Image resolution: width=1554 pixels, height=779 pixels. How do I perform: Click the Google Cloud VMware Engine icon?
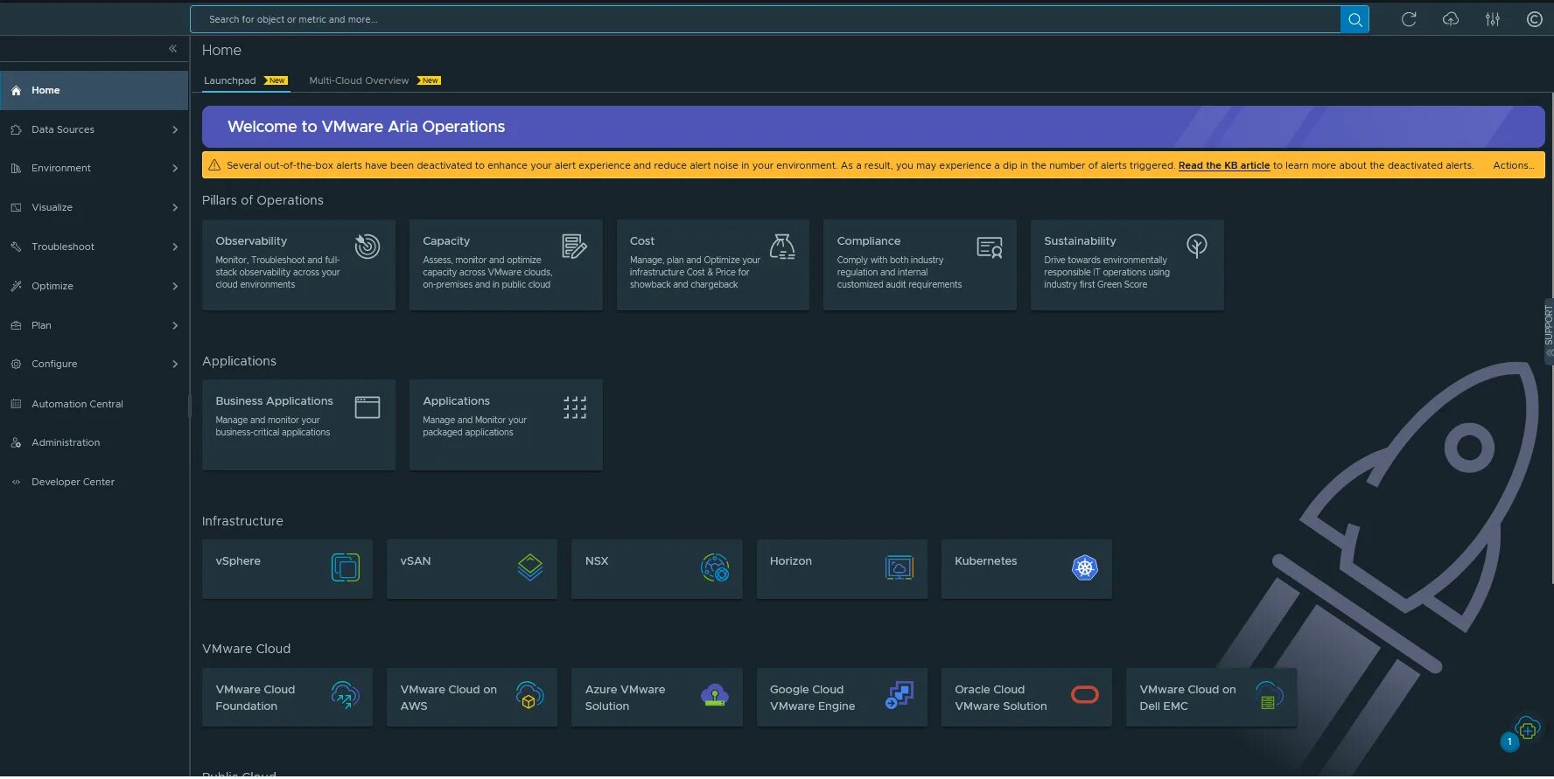899,696
